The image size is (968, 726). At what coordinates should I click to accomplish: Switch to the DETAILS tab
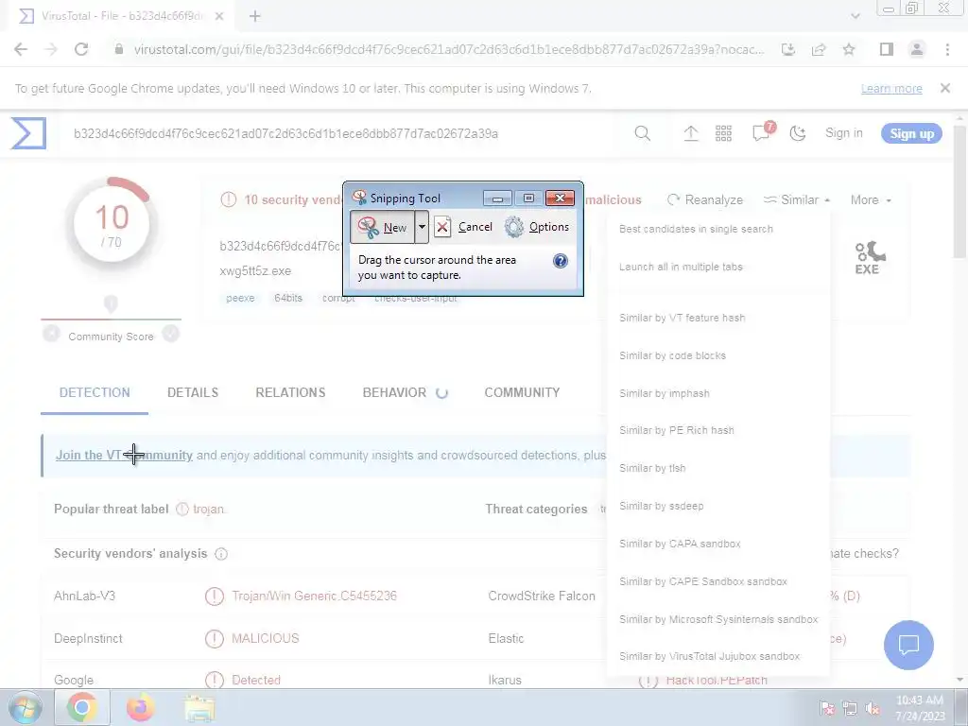(193, 392)
